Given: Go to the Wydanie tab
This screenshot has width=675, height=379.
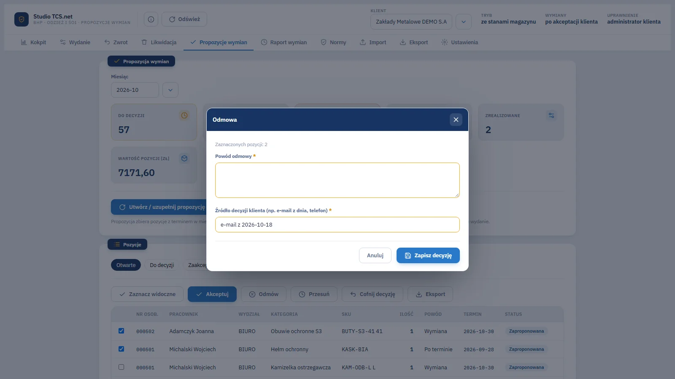Looking at the screenshot, I should pos(75,43).
